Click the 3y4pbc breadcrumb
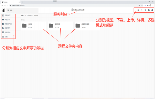This screenshot has height=99, width=155. coord(36,16)
